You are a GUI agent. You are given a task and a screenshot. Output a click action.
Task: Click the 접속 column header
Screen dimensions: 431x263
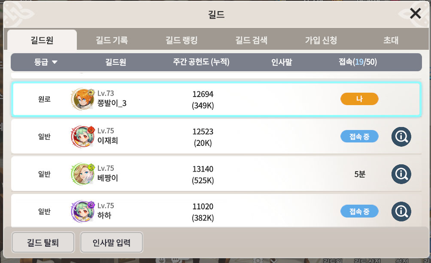(358, 62)
